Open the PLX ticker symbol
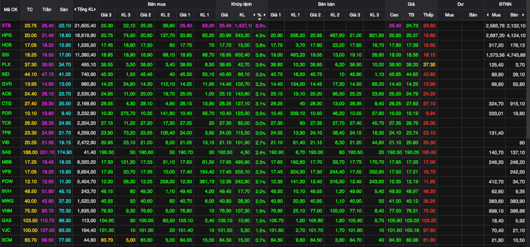 click(x=6, y=65)
